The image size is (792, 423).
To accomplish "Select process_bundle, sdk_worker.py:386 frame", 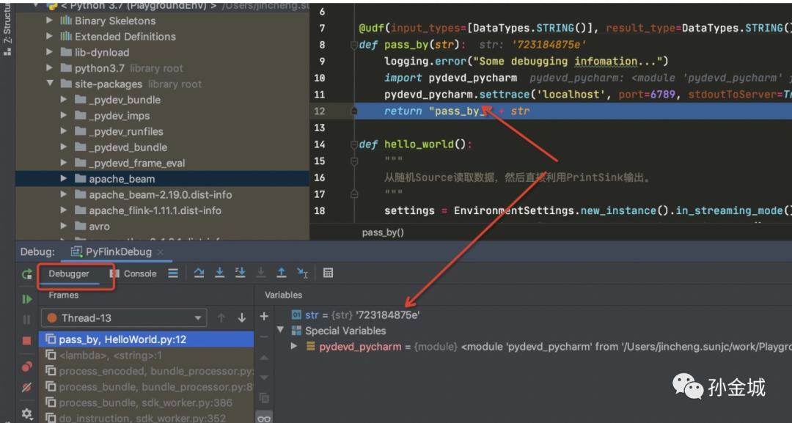I will [147, 402].
